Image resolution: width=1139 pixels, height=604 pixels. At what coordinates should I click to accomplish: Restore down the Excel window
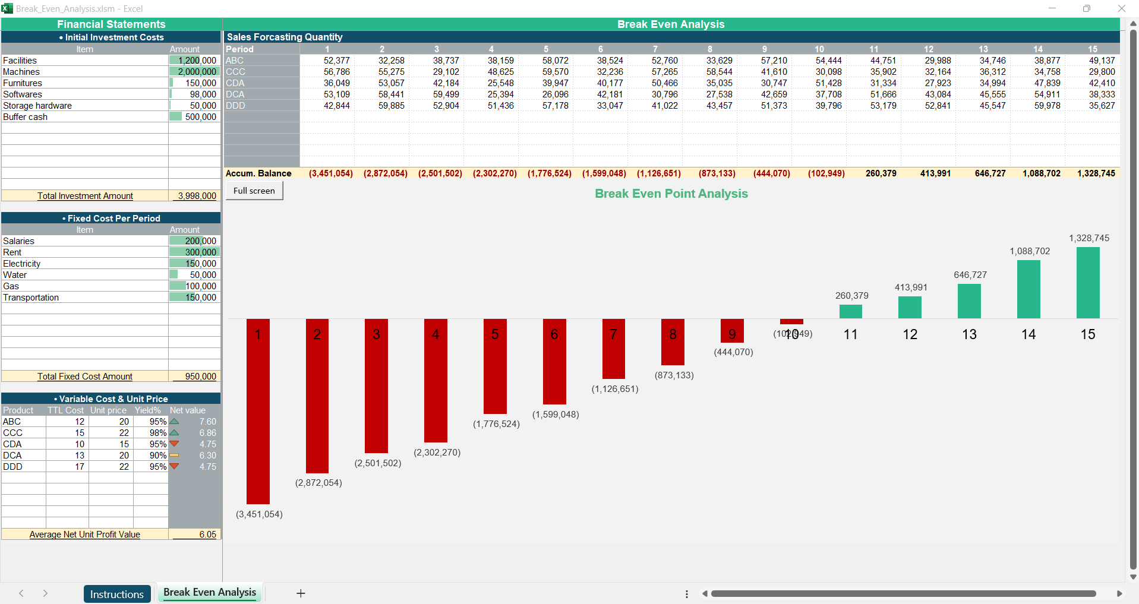point(1086,8)
